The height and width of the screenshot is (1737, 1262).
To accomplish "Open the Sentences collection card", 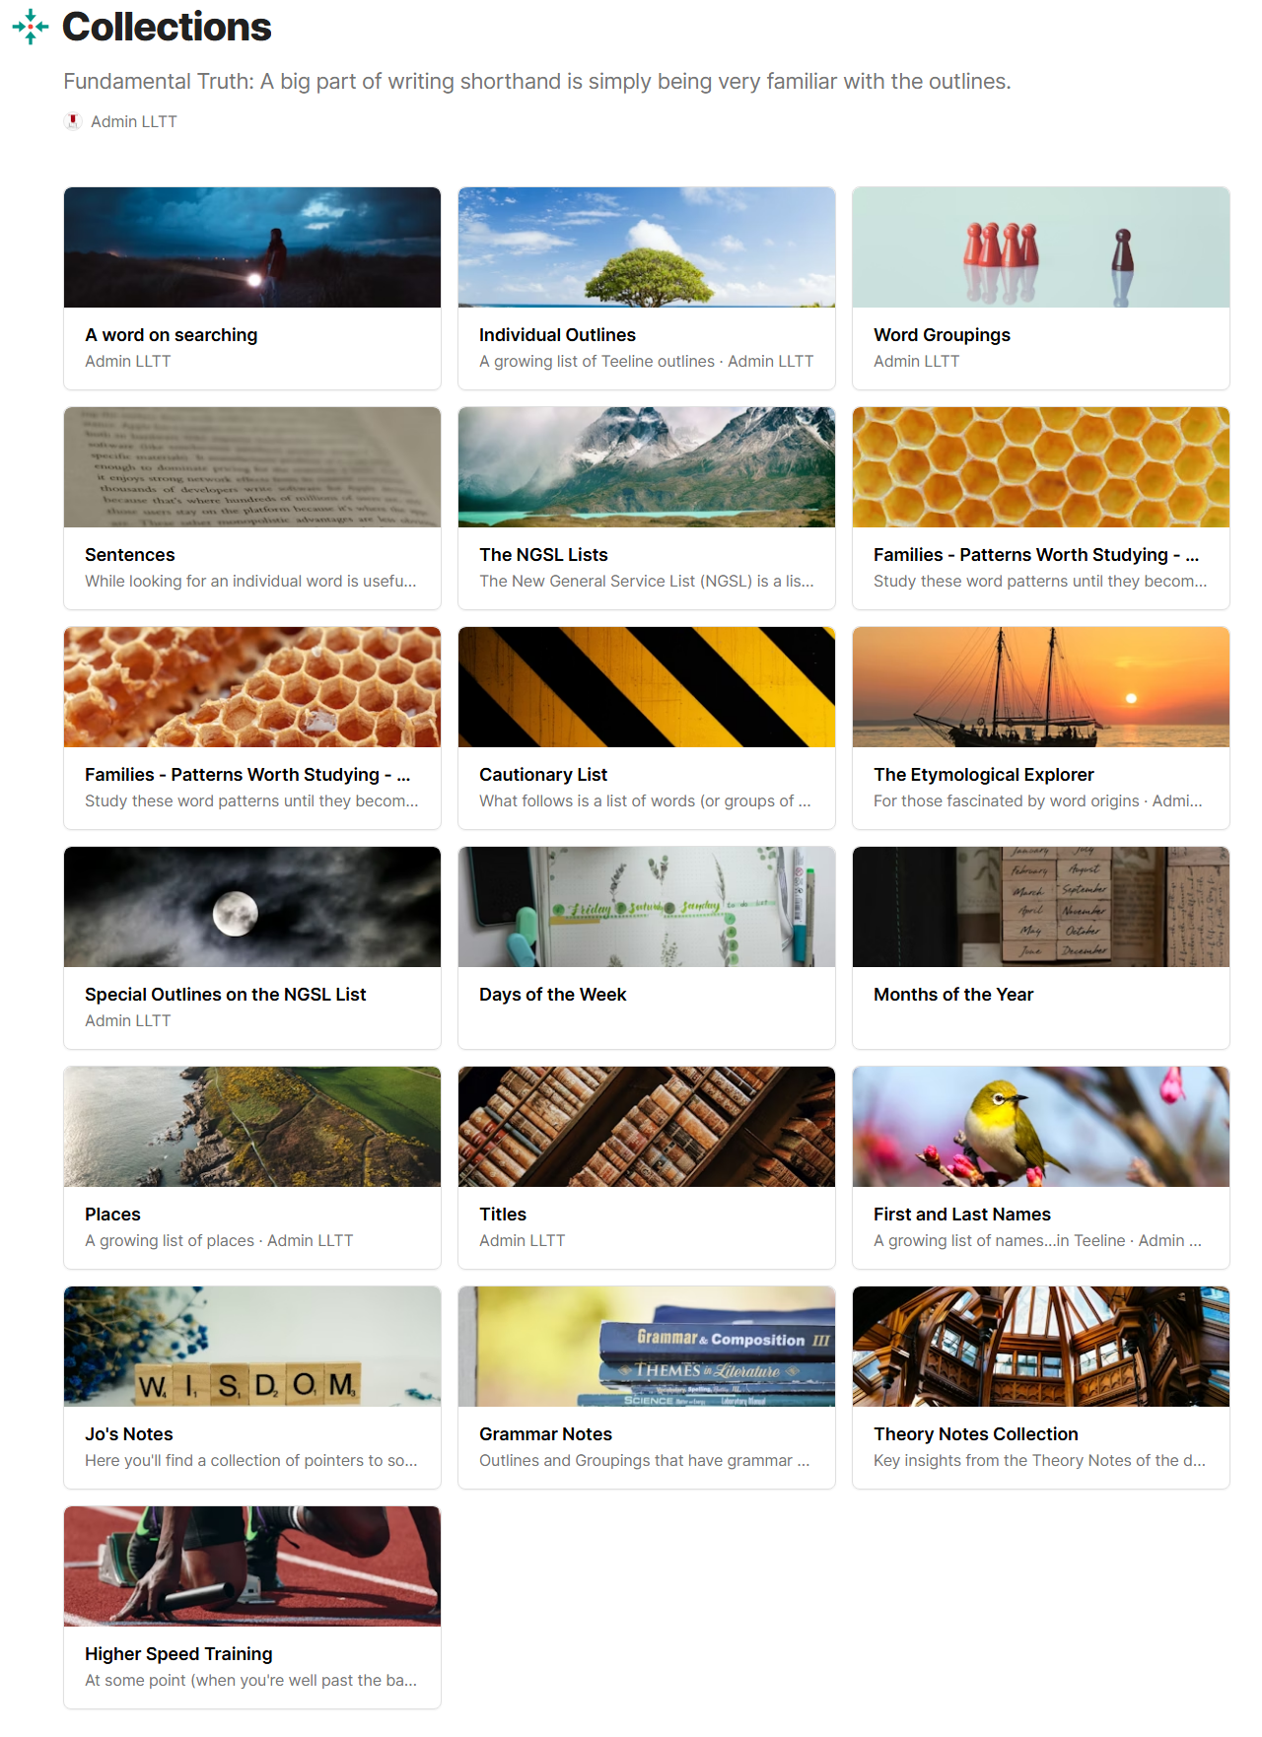I will coord(252,509).
